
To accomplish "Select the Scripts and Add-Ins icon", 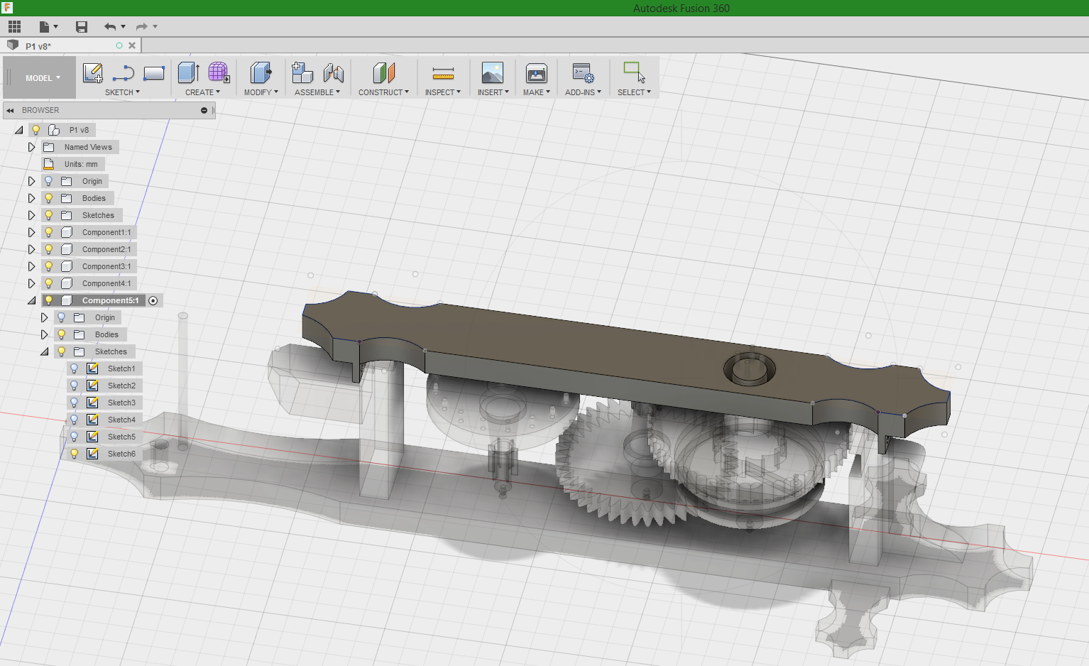I will point(584,72).
